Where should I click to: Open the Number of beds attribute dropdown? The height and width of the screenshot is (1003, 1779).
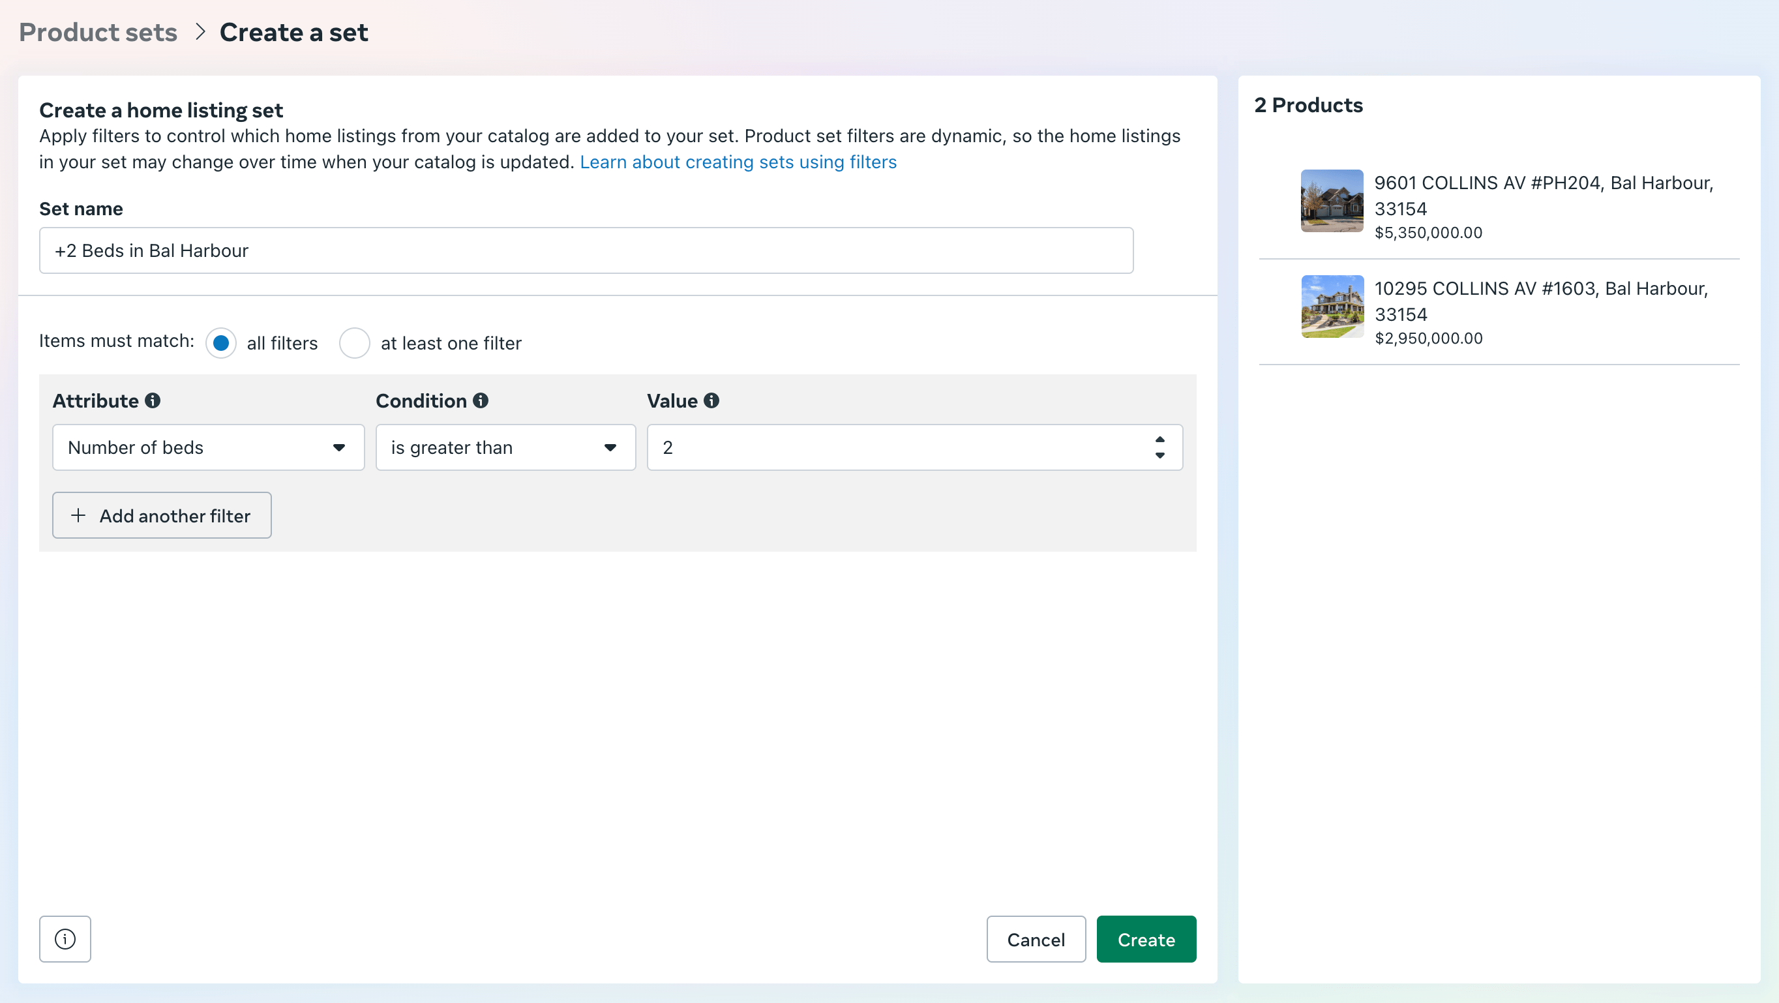(x=209, y=447)
